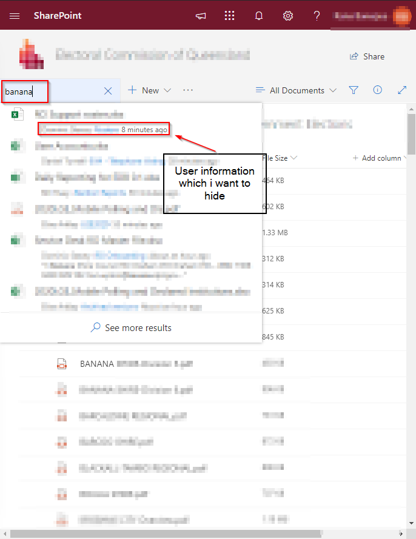Click the New button
Screen dimensions: 416x539
(143, 90)
